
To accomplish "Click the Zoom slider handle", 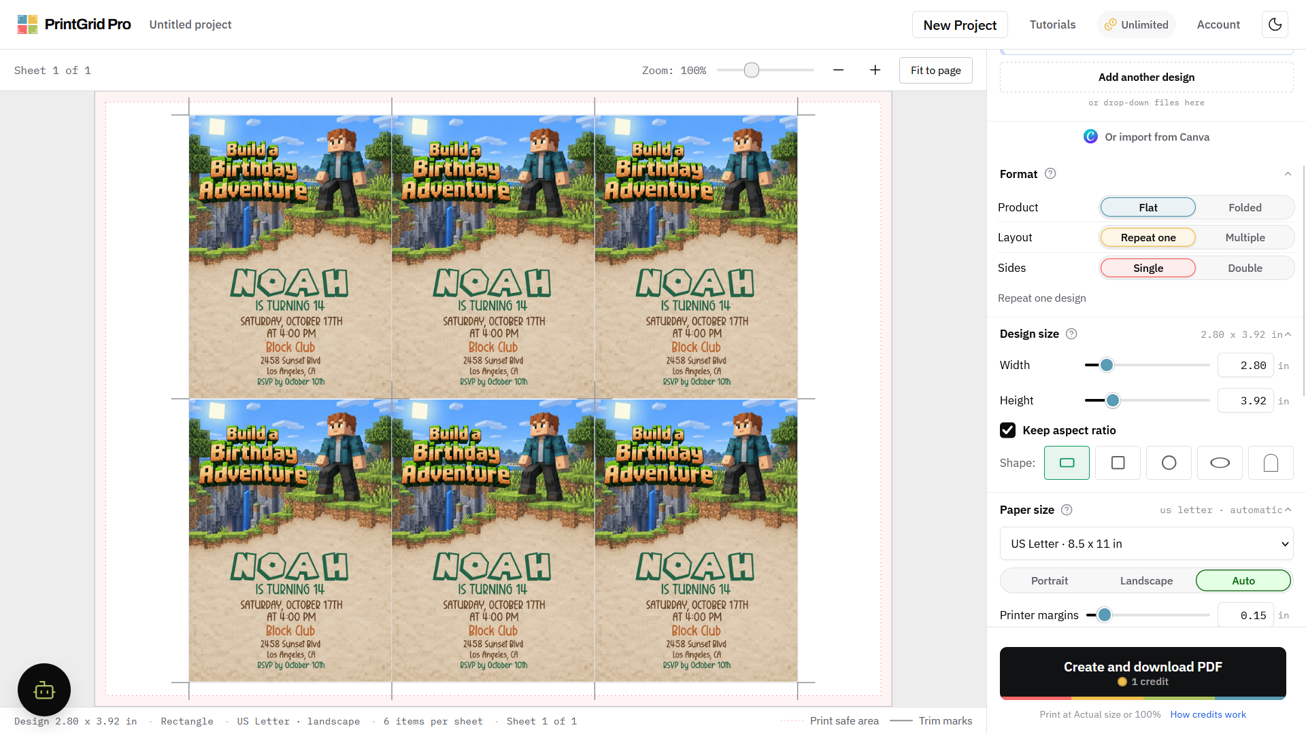I will pos(751,70).
